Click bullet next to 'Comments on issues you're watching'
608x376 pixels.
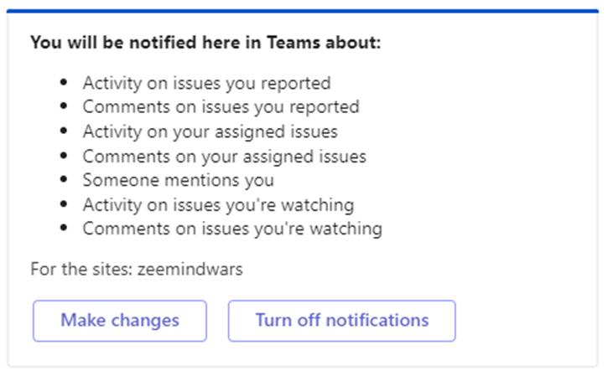point(64,229)
